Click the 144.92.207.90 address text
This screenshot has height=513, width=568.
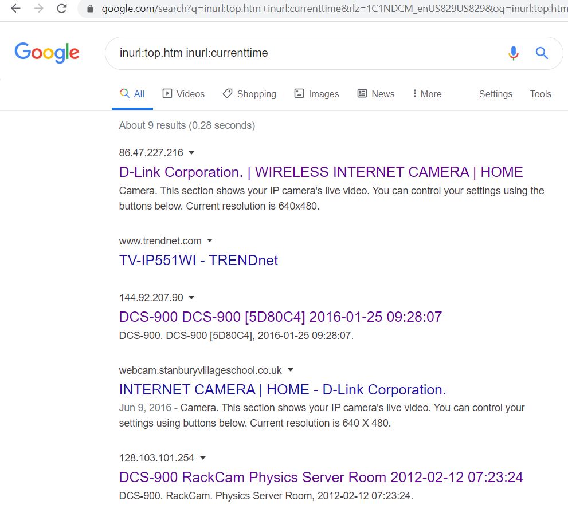pos(151,298)
